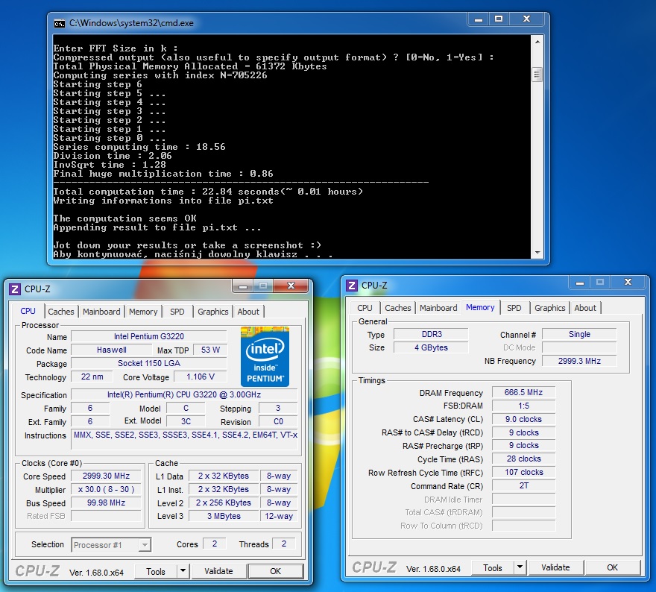Click the CAS# Latency 9.0 clocks value
Screen dimensions: 656x592
tap(523, 419)
